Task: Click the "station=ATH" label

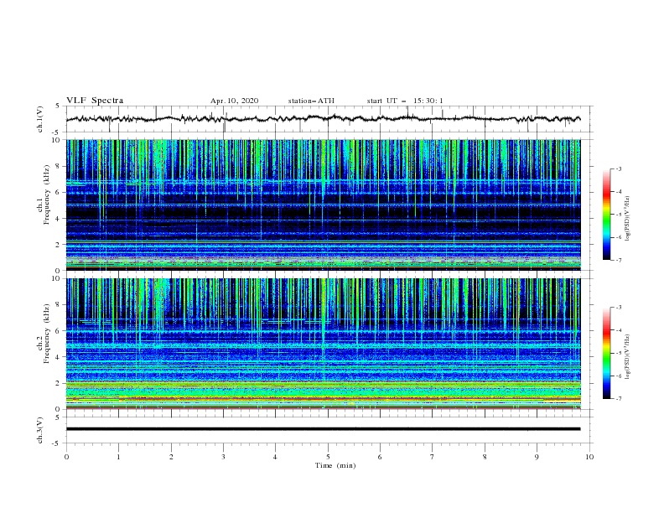Action: point(311,101)
